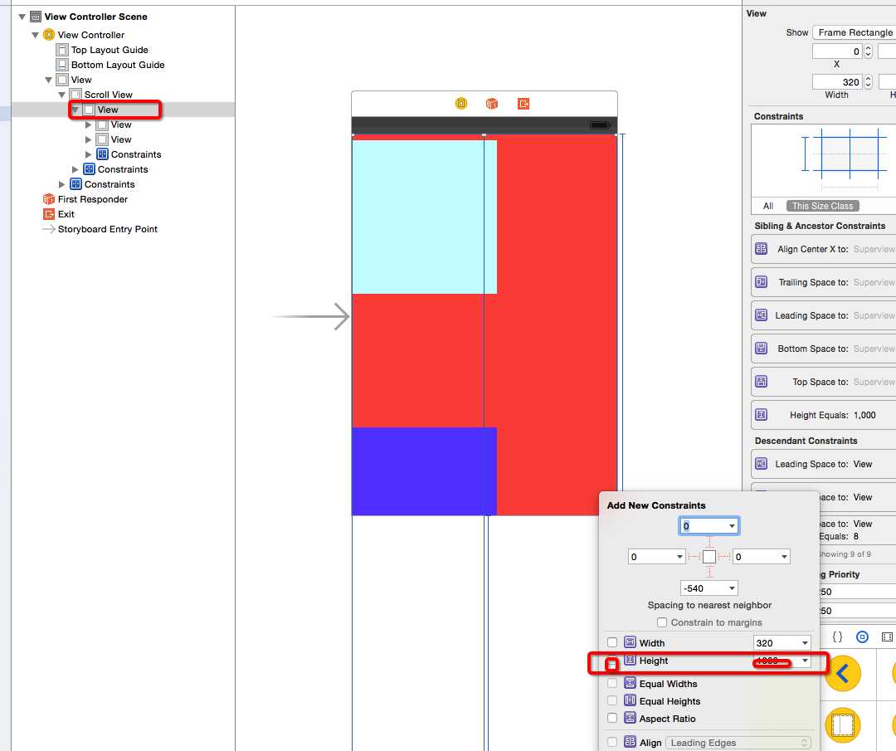Open the object library circle icon
896x751 pixels.
pos(862,636)
